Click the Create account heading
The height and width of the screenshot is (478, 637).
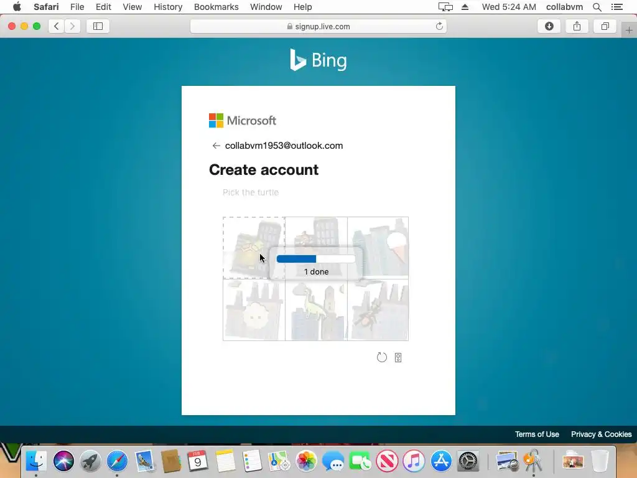[x=264, y=170]
